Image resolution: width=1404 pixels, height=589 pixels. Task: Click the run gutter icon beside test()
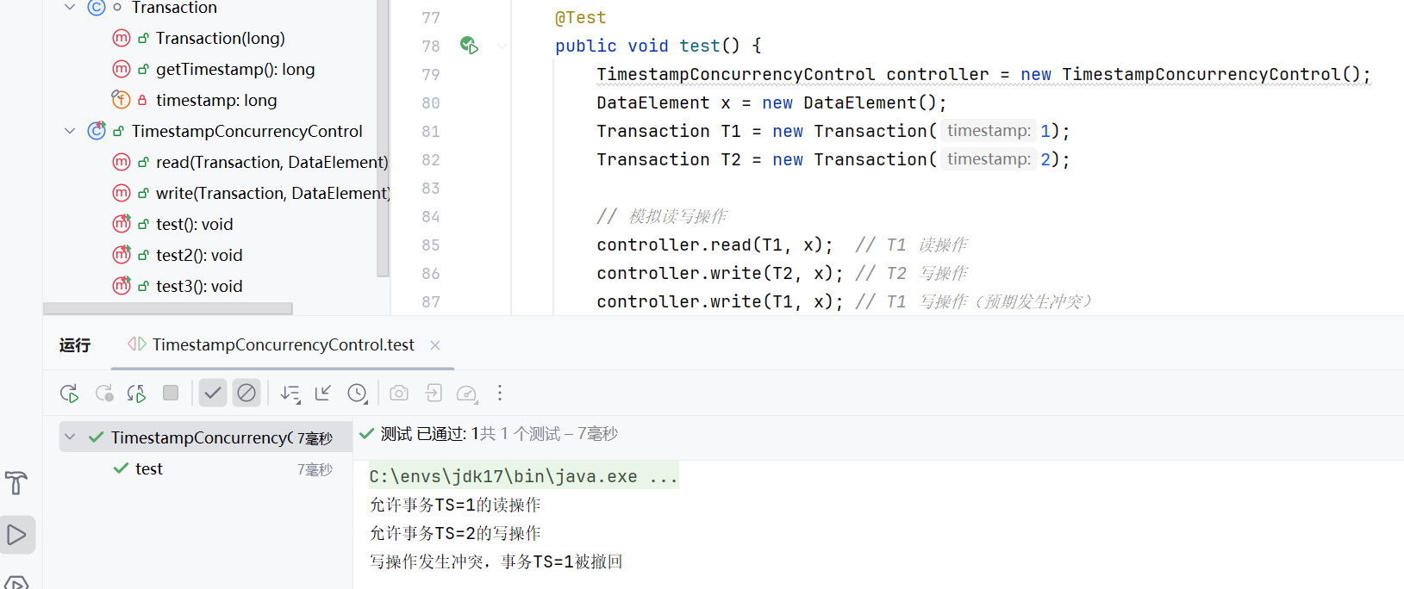point(469,46)
